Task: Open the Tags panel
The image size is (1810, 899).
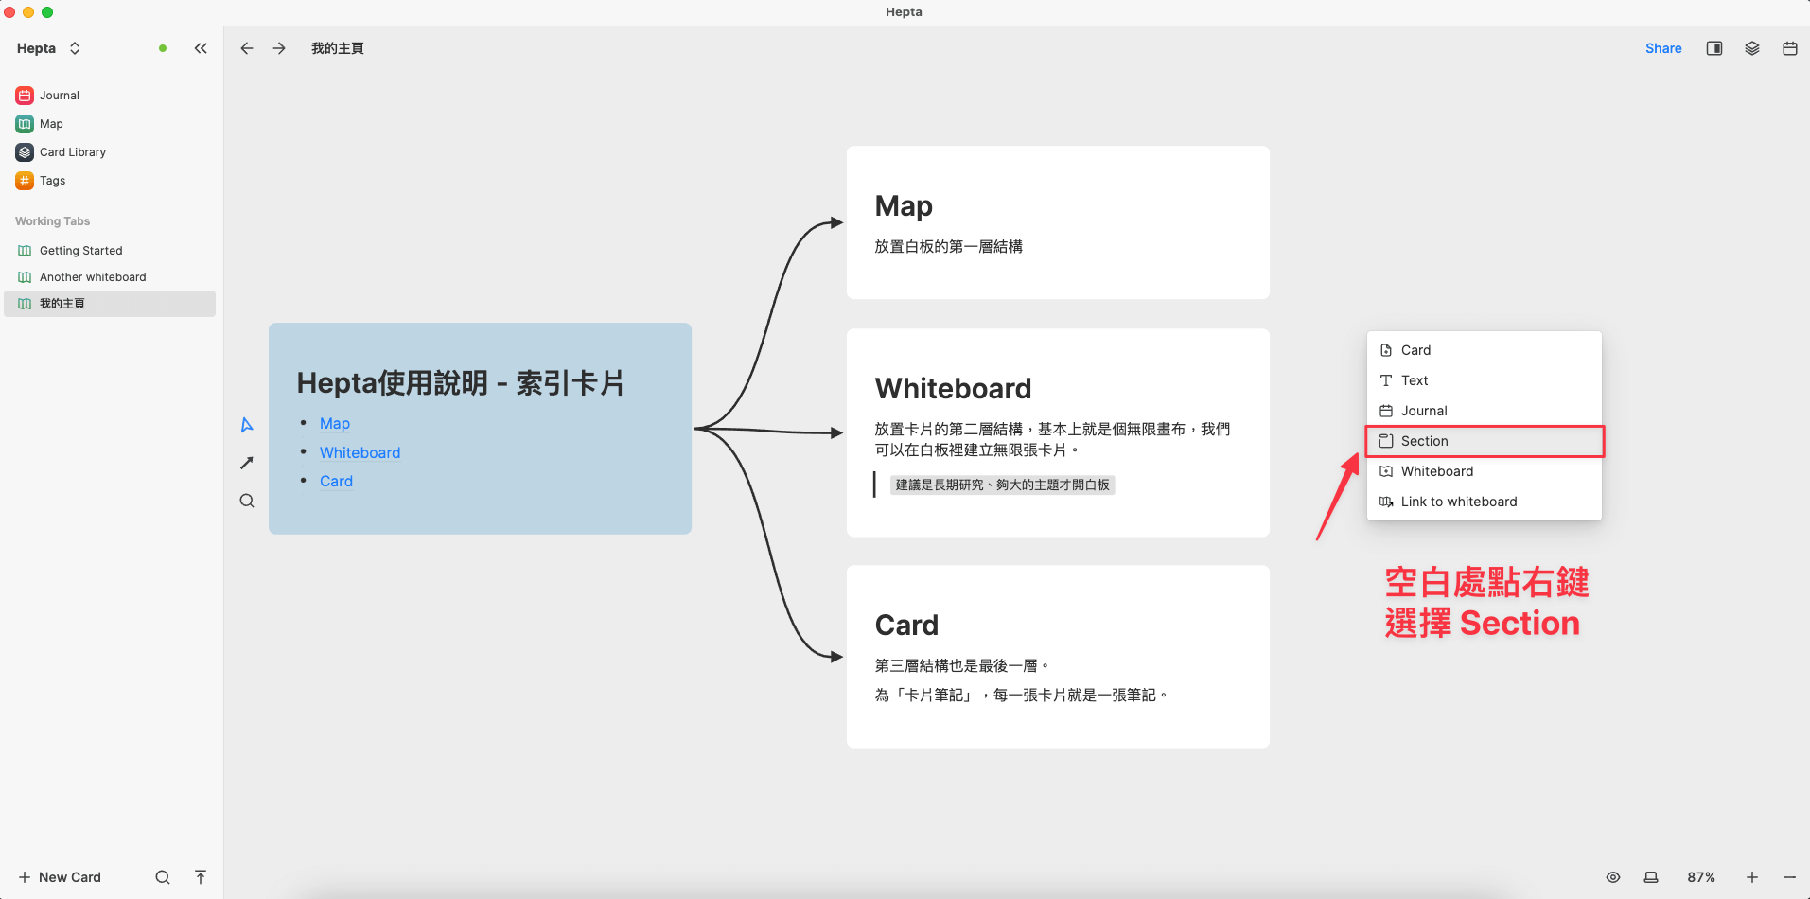Action: coord(52,180)
